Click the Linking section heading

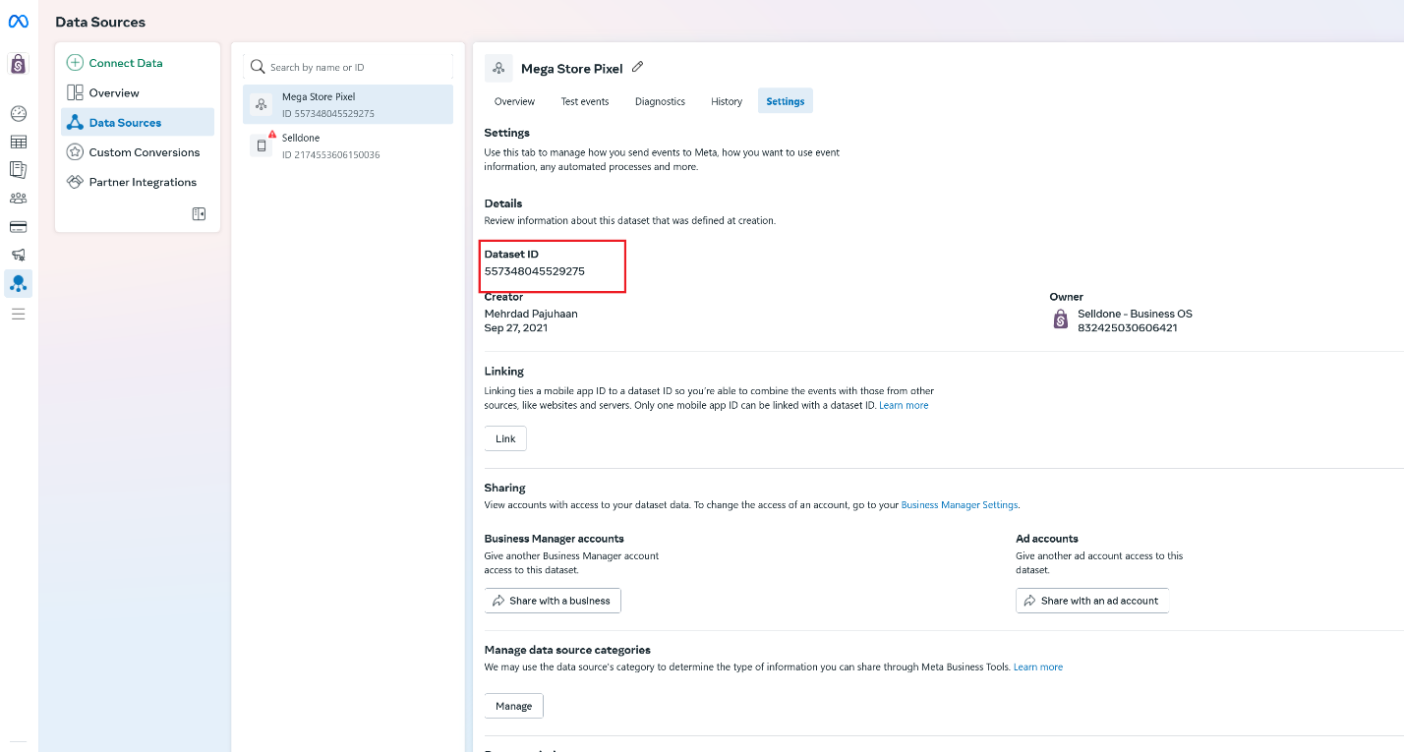click(504, 372)
